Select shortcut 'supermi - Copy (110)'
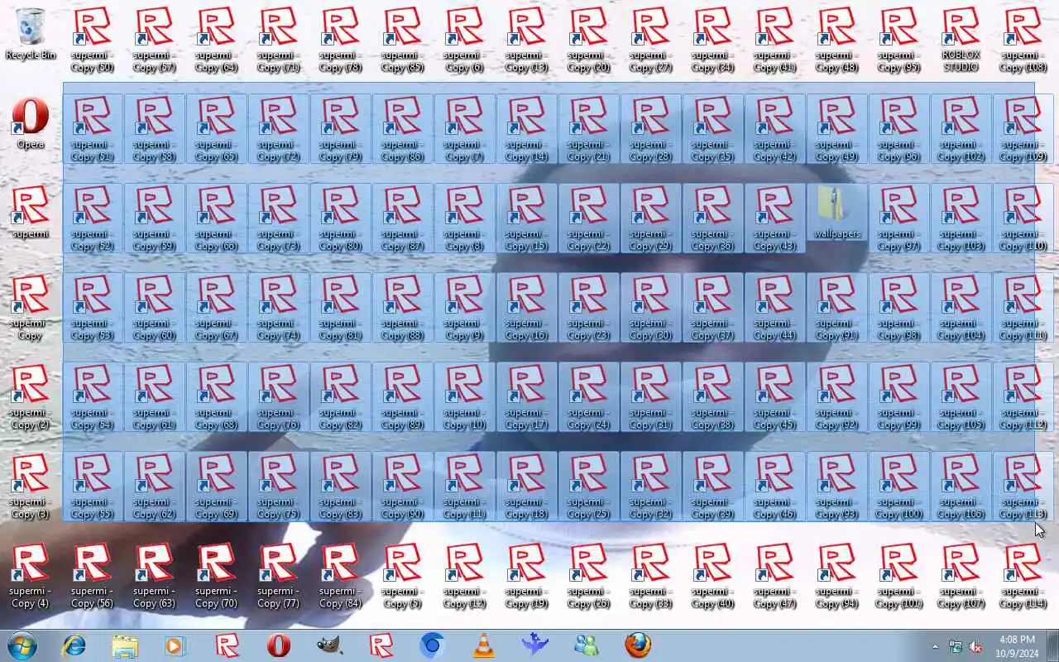This screenshot has height=662, width=1059. point(1023,218)
